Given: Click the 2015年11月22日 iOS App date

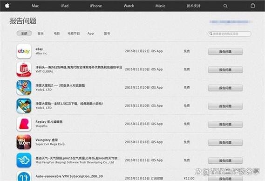Looking at the screenshot, I should click(143, 51).
